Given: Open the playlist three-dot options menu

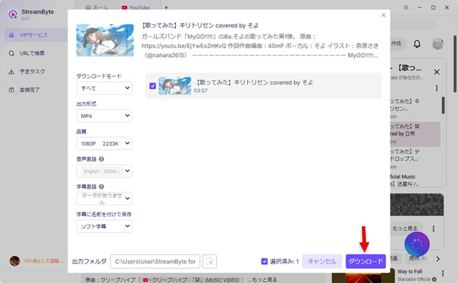Looking at the screenshot, I should (x=437, y=88).
